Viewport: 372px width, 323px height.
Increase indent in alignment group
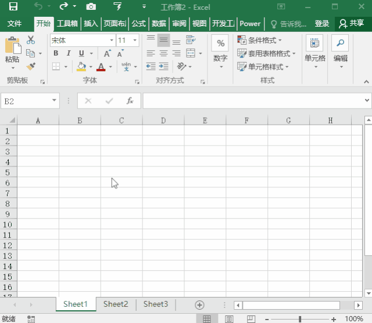tap(163, 67)
